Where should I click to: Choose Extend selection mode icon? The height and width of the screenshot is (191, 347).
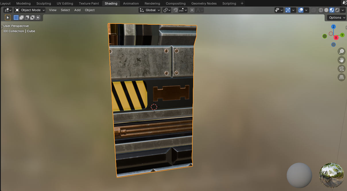click(x=22, y=18)
